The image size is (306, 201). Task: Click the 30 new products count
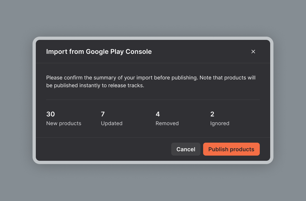[x=50, y=114]
